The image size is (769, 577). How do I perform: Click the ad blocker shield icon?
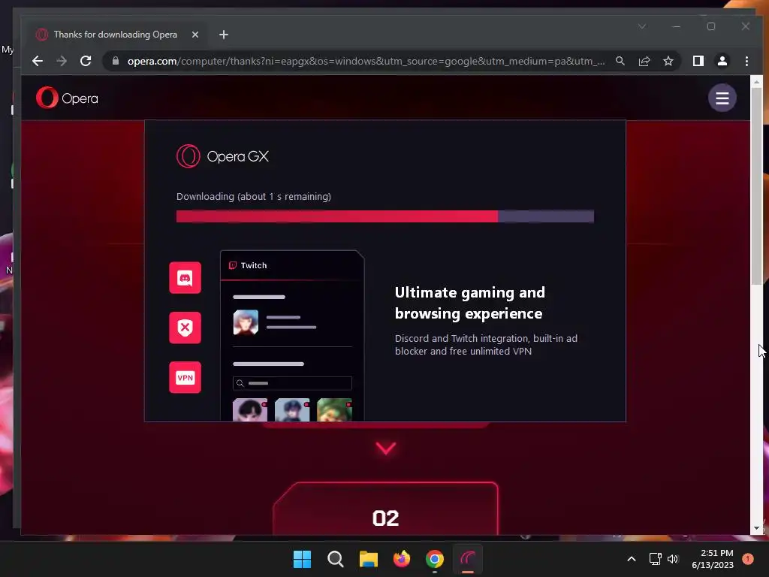click(185, 328)
